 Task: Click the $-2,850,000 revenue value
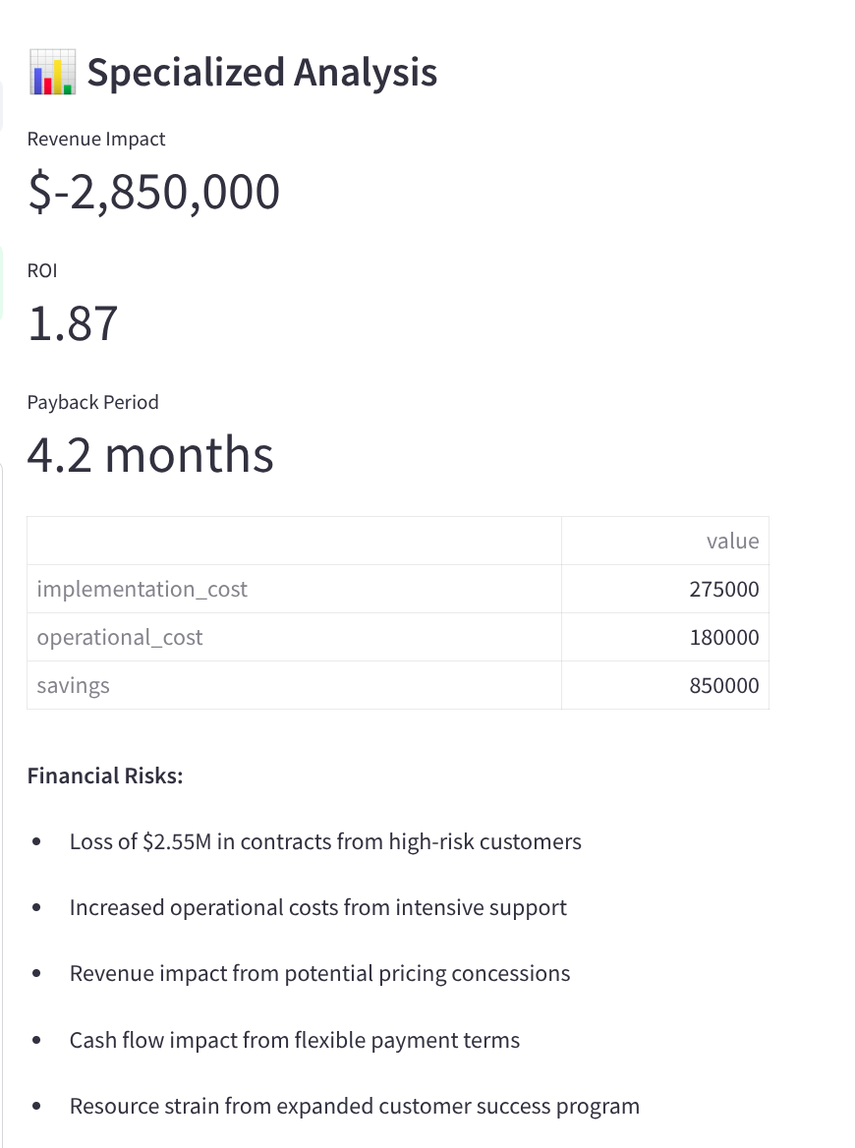pyautogui.click(x=154, y=192)
